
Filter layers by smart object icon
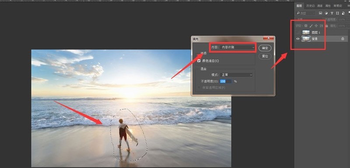(x=343, y=13)
